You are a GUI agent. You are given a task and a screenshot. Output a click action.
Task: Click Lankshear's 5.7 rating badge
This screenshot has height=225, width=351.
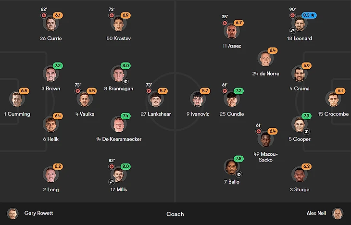[163, 91]
